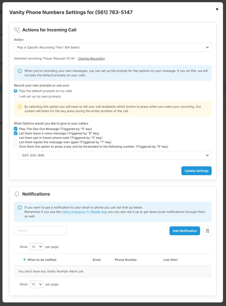Click the blue info icon about recording prompts
This screenshot has height=306, width=226.
20,71
